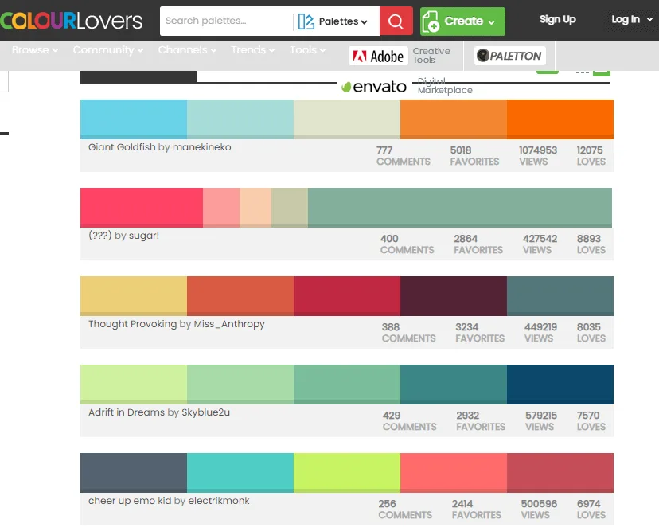Image resolution: width=659 pixels, height=531 pixels.
Task: Open the Giant Goldfish palette title
Action: pyautogui.click(x=122, y=147)
